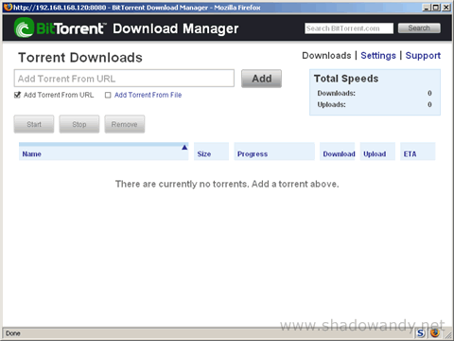This screenshot has height=341, width=454.
Task: Click the Uploads: speed label
Action: coord(331,104)
